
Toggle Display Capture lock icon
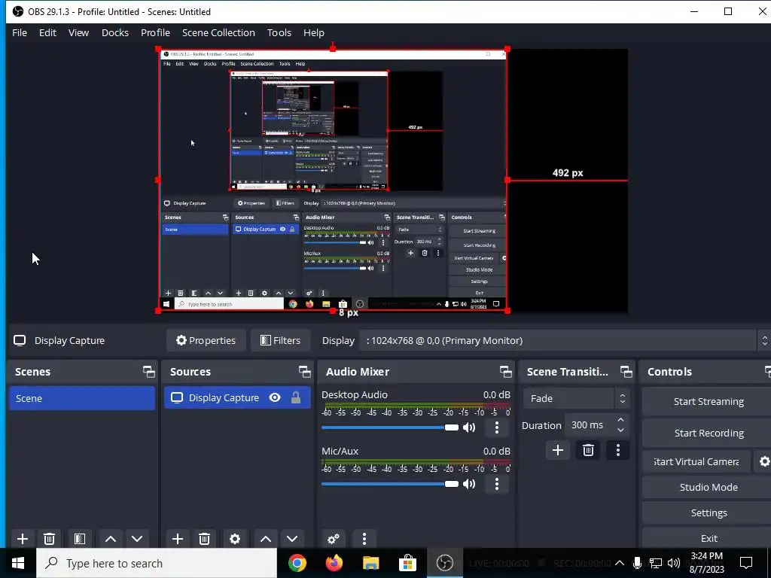[x=295, y=397]
